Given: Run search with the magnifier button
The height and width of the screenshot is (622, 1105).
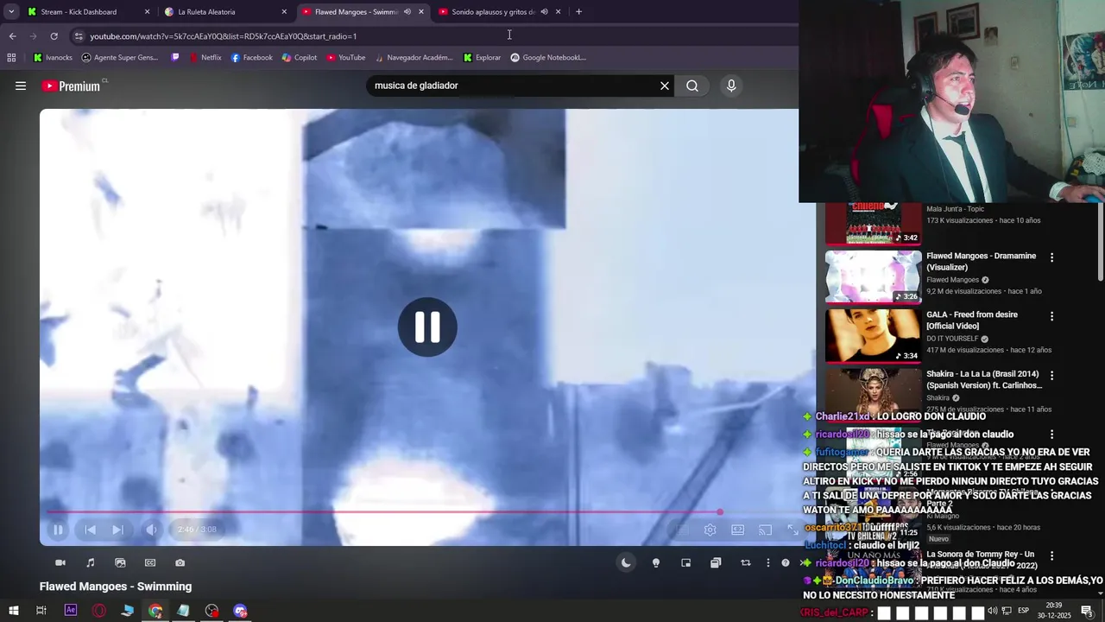Looking at the screenshot, I should point(692,86).
